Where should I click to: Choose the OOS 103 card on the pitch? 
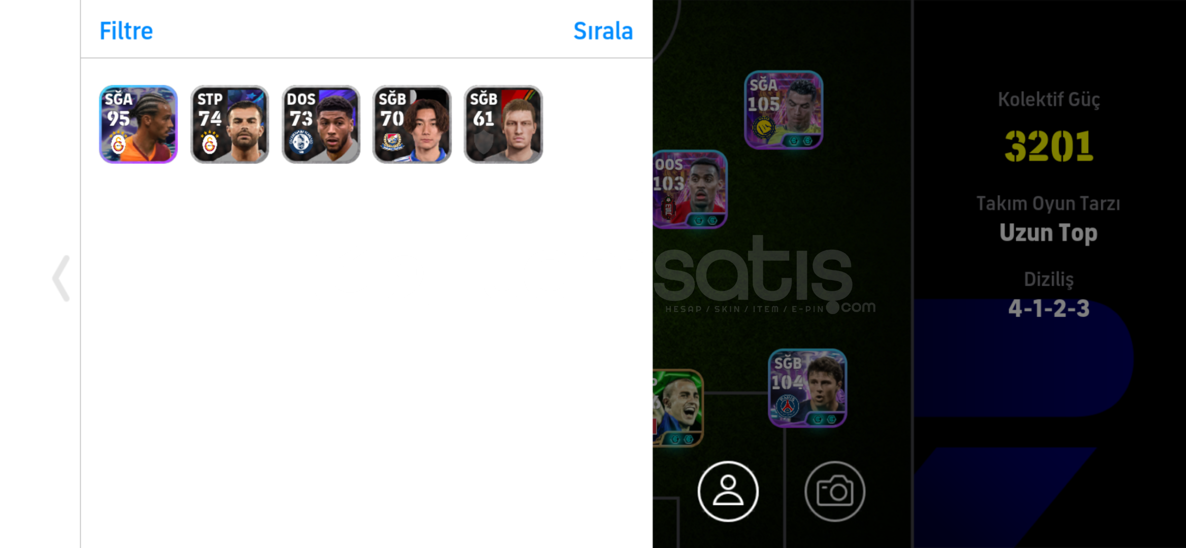[x=690, y=189]
